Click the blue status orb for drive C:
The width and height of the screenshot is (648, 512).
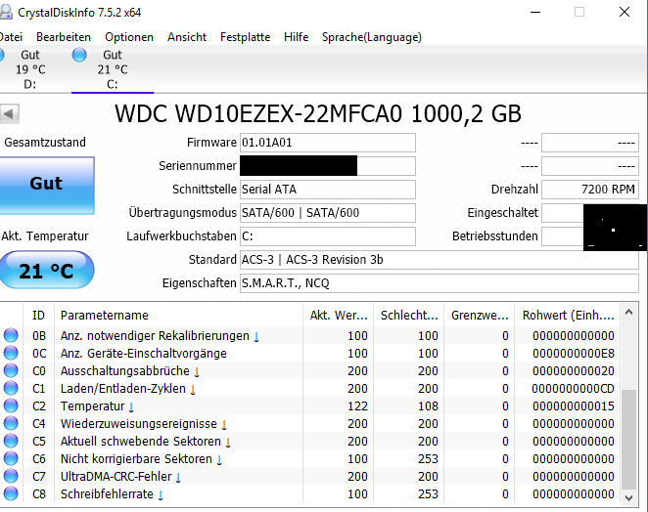(x=79, y=55)
